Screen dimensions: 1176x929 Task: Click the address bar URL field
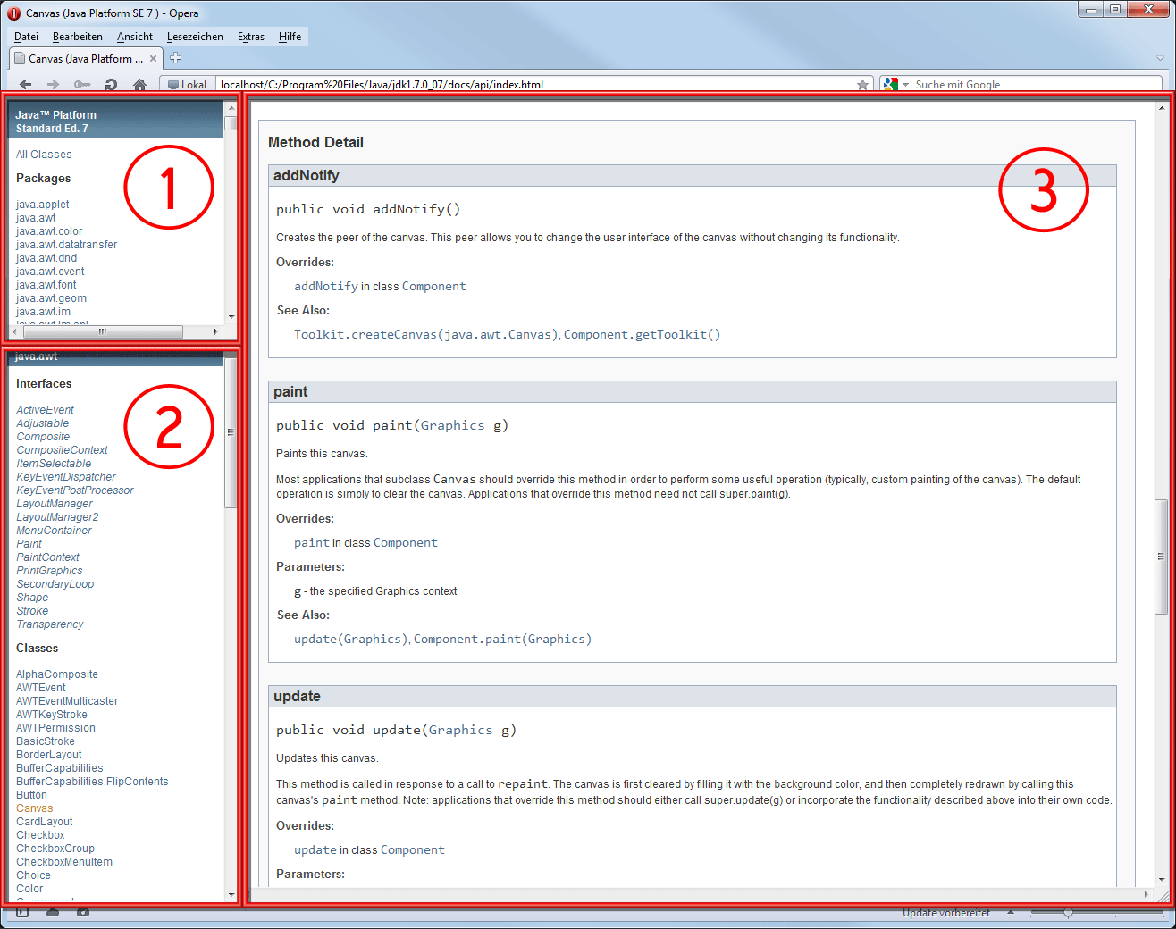pyautogui.click(x=536, y=85)
